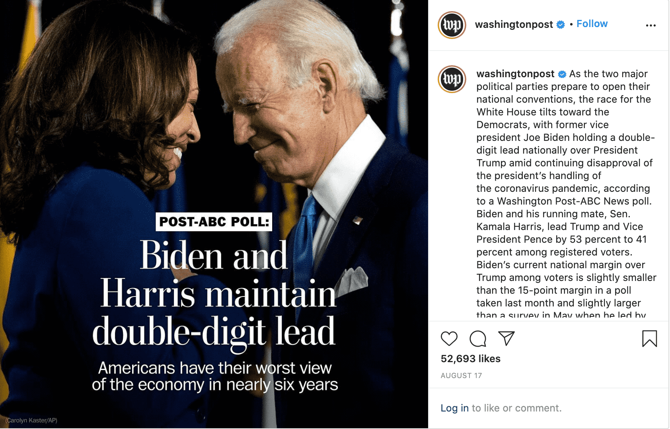Viewport: 670px width, 429px height.
Task: Like the post using the heart icon
Action: 449,339
